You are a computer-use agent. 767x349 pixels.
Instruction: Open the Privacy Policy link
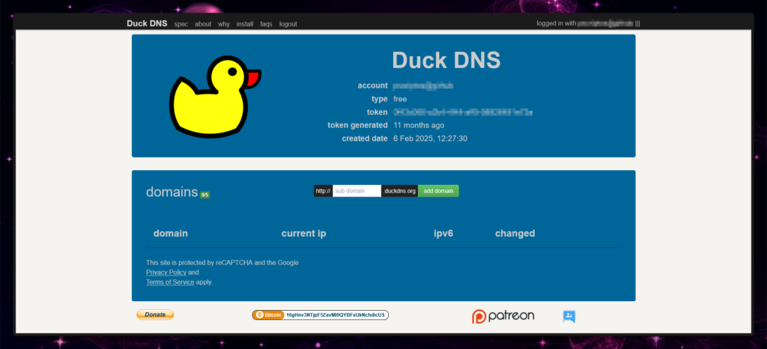[x=166, y=273]
